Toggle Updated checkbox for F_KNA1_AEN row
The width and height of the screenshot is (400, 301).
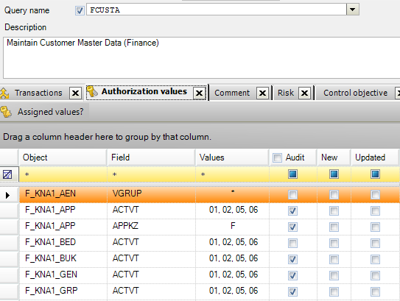(x=375, y=195)
